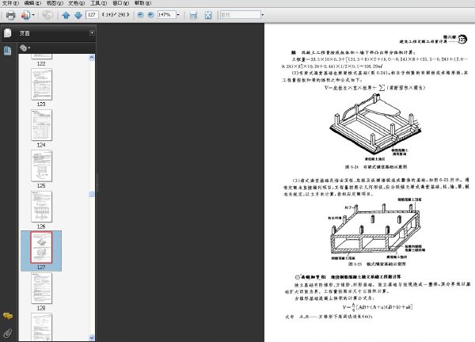Click the figure 6-24 raft foundation diagram
Screen dimensions: 475x342
coord(375,127)
